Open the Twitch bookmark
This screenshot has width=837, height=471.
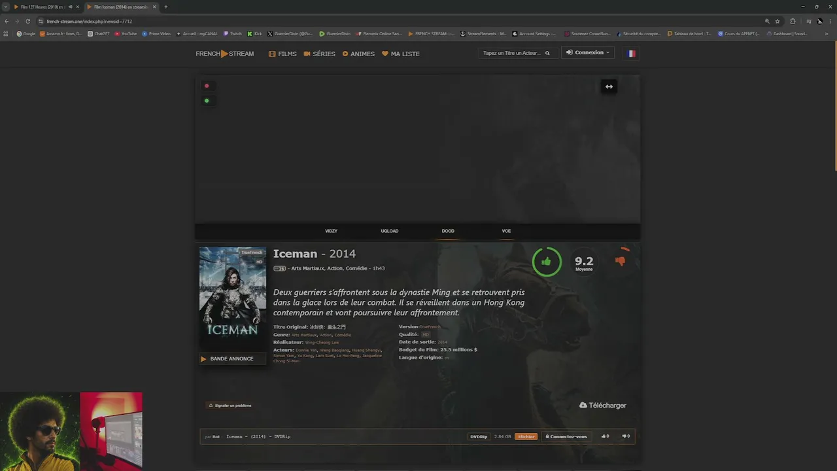(233, 33)
